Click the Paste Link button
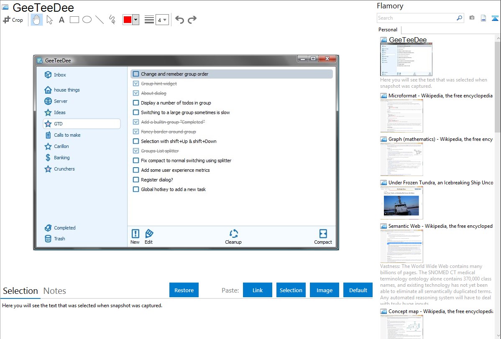 click(258, 290)
